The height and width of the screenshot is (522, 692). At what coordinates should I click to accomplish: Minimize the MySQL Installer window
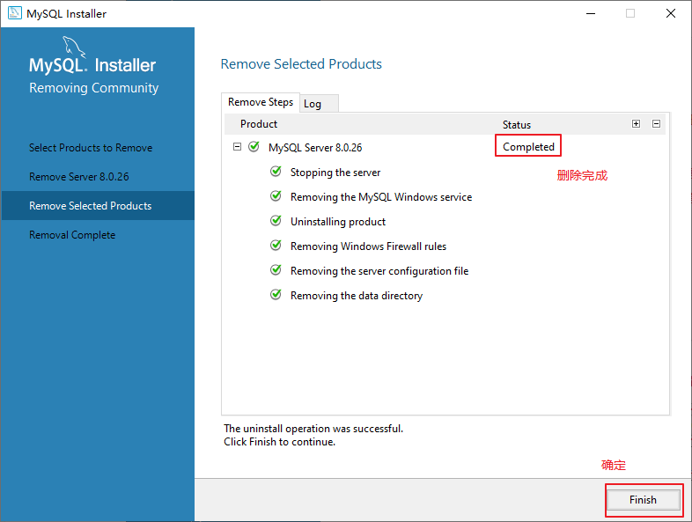[591, 14]
